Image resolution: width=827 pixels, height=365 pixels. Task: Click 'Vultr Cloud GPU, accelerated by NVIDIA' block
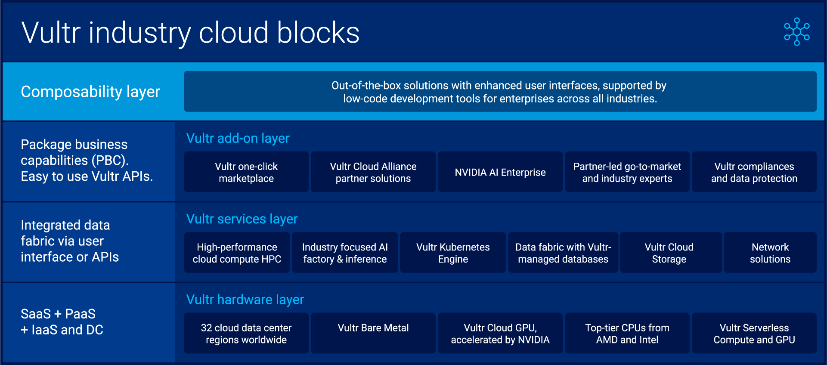coord(500,333)
